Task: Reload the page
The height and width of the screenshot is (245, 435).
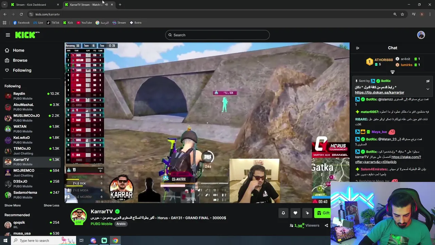Action: 21,14
